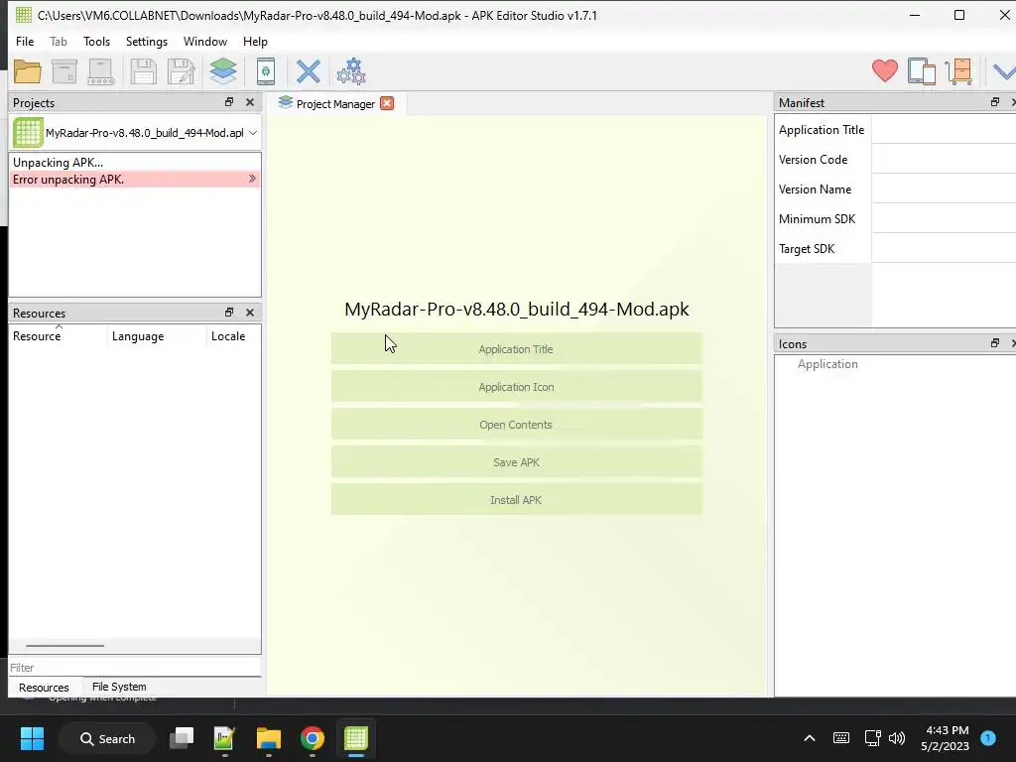Open Project Manager layers toolbar icon
Image resolution: width=1016 pixels, height=762 pixels.
pyautogui.click(x=223, y=71)
